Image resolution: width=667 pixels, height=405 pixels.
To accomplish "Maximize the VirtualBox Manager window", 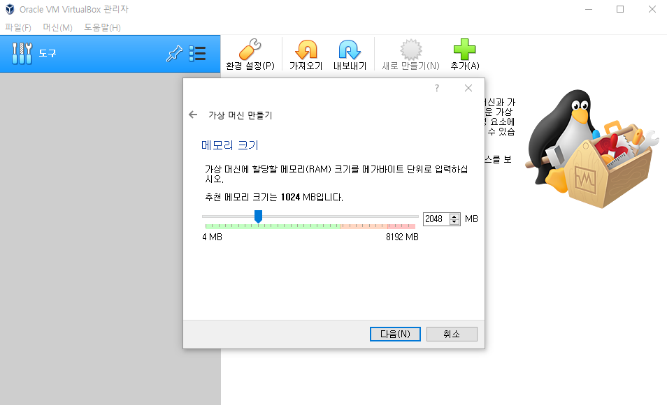I will [x=620, y=9].
